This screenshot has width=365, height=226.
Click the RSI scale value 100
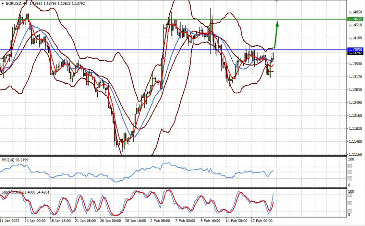tap(351, 159)
